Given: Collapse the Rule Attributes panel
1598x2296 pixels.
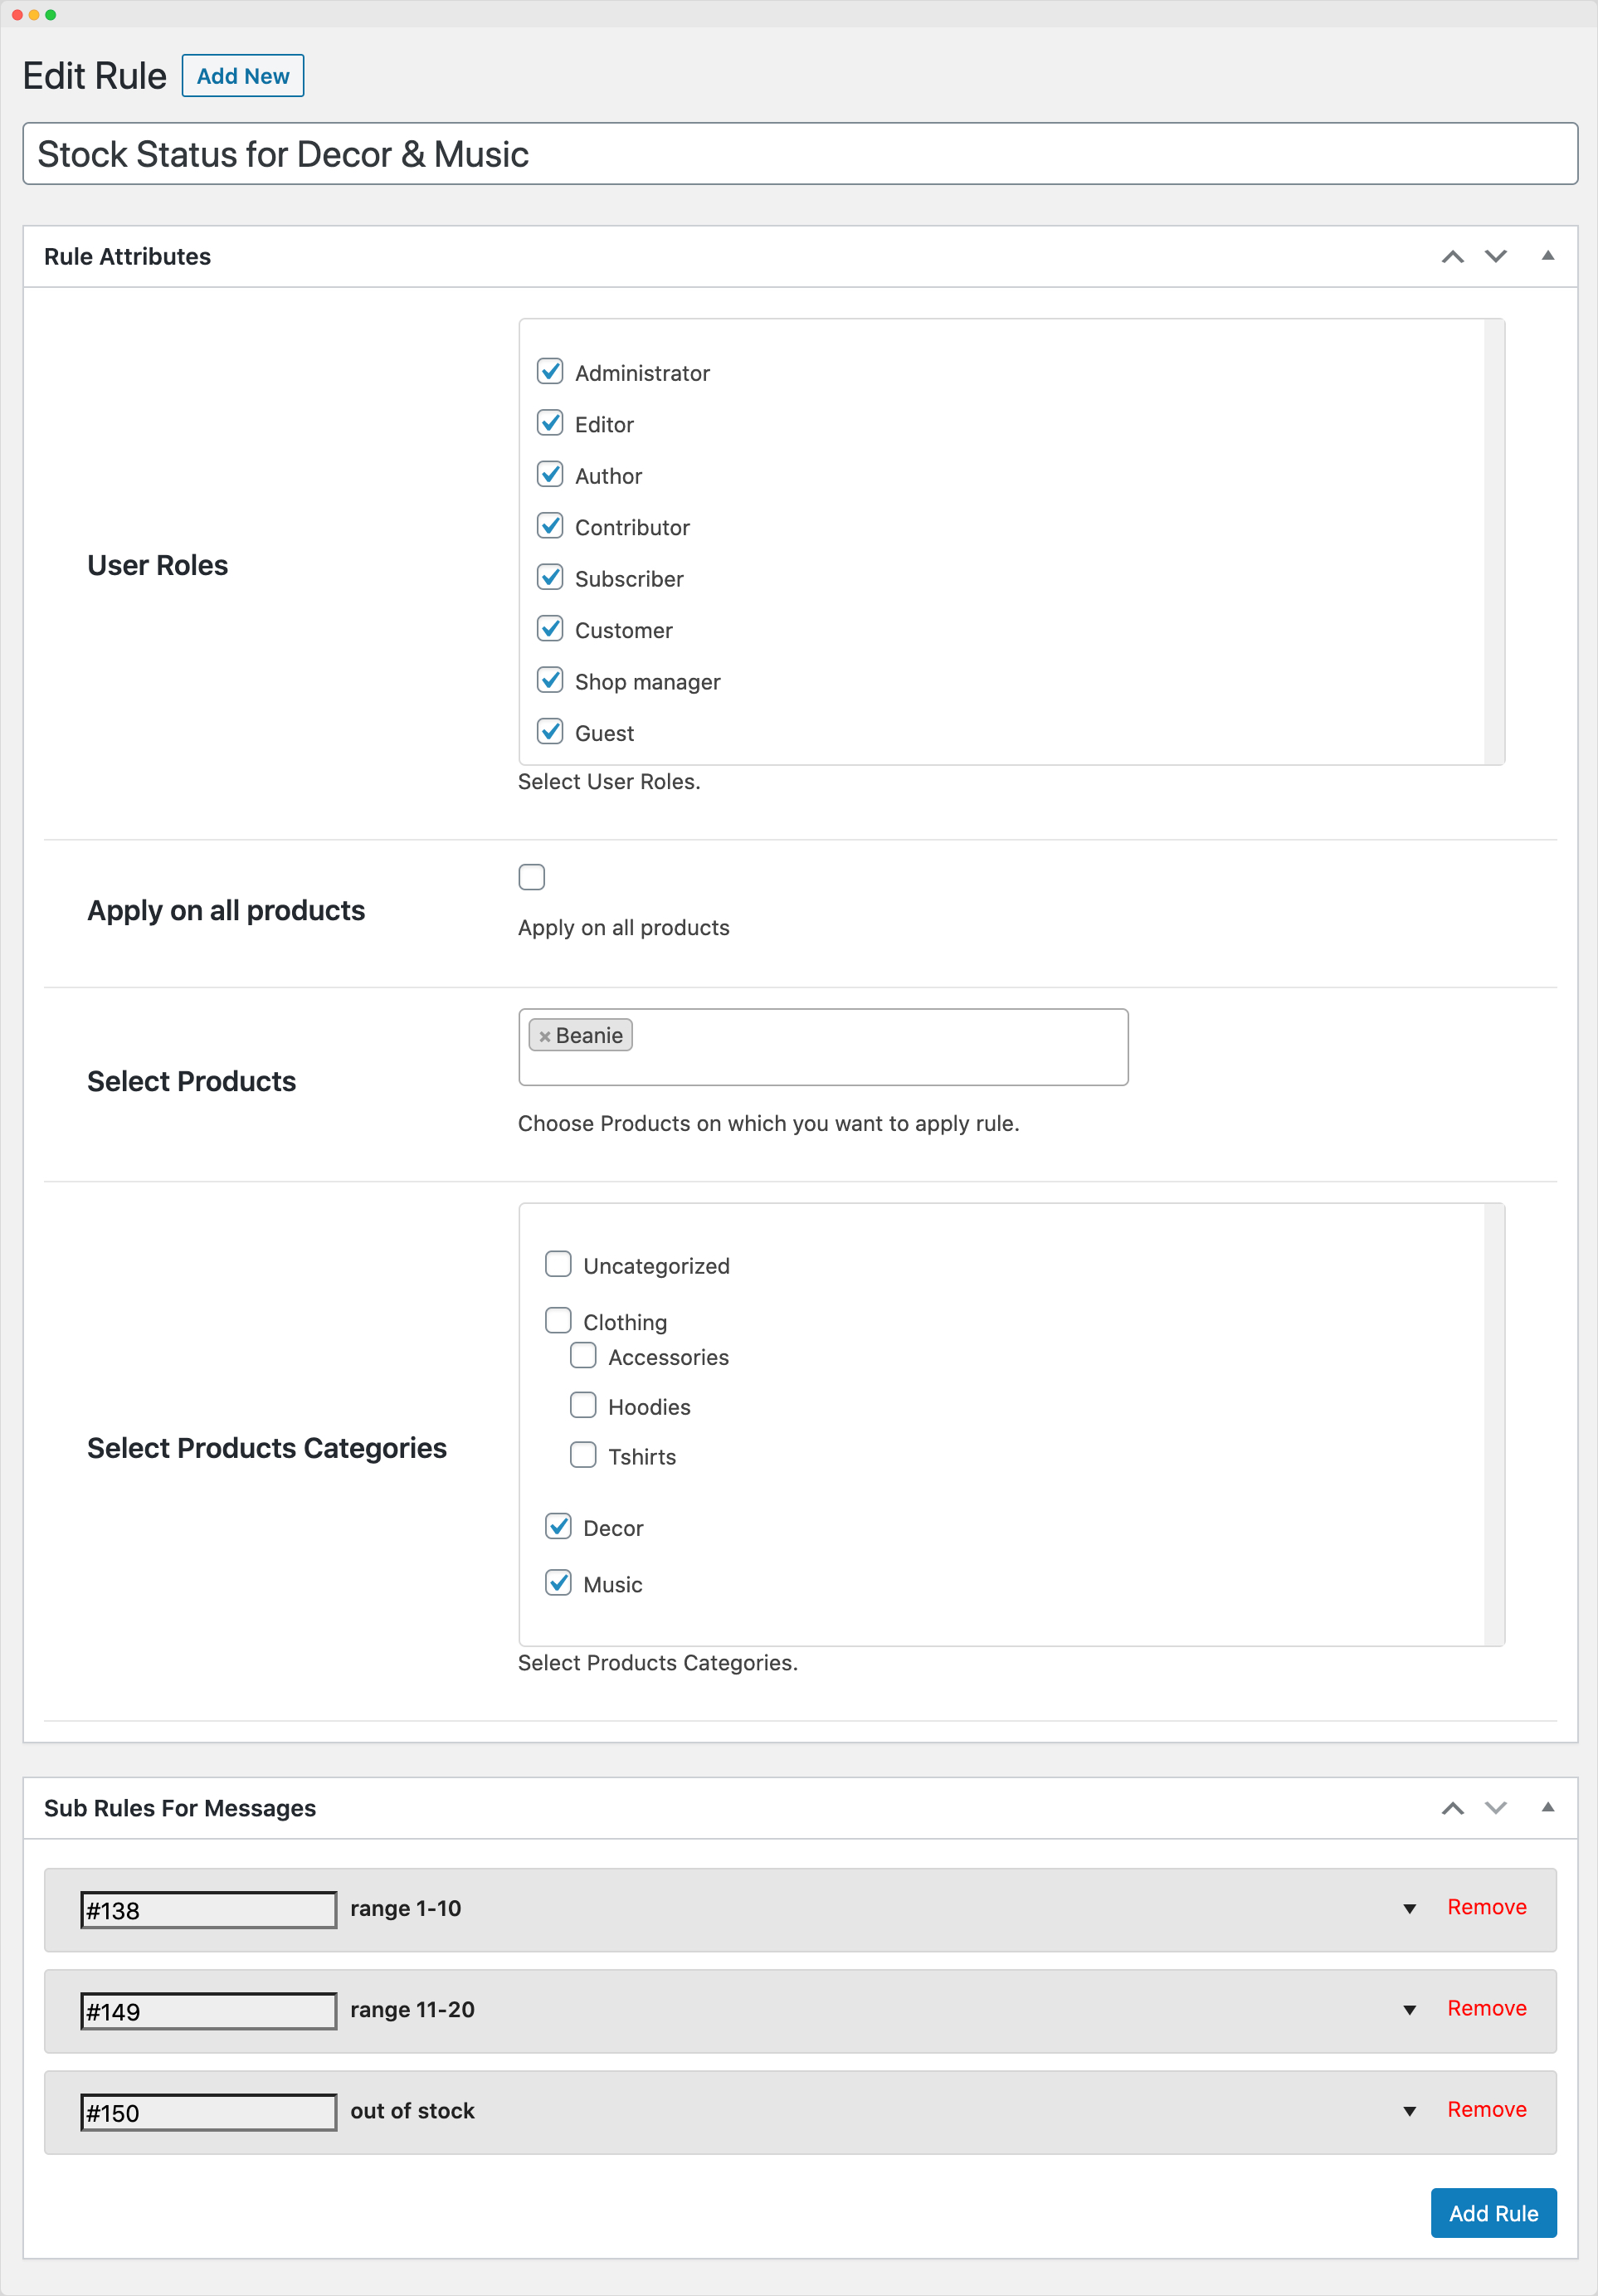Looking at the screenshot, I should tap(1548, 256).
